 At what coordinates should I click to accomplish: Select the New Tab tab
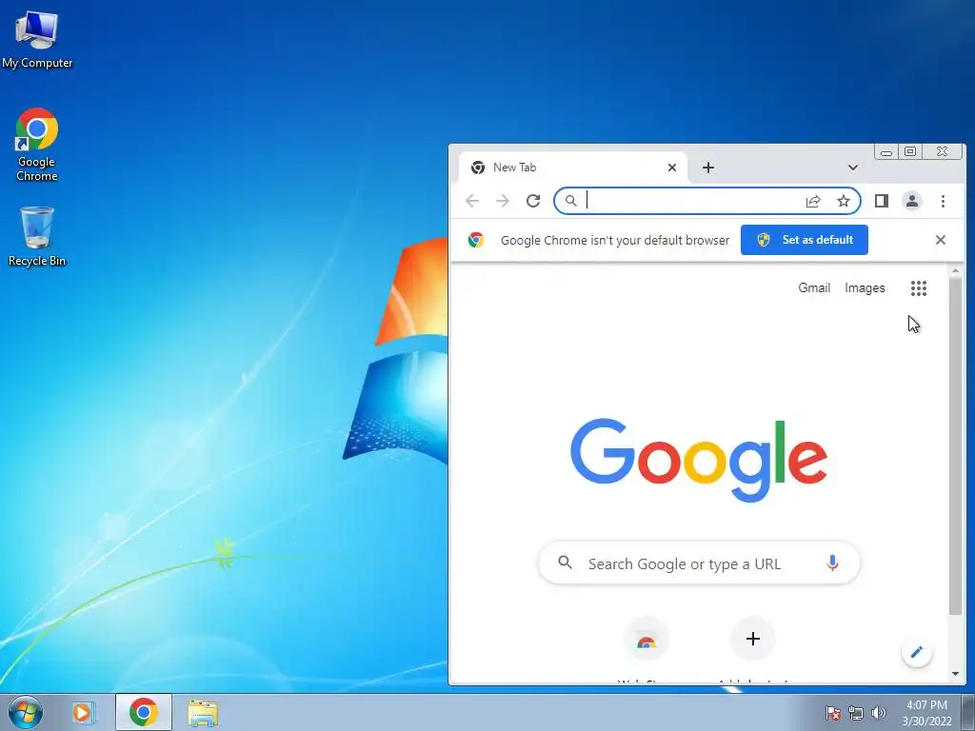[572, 168]
